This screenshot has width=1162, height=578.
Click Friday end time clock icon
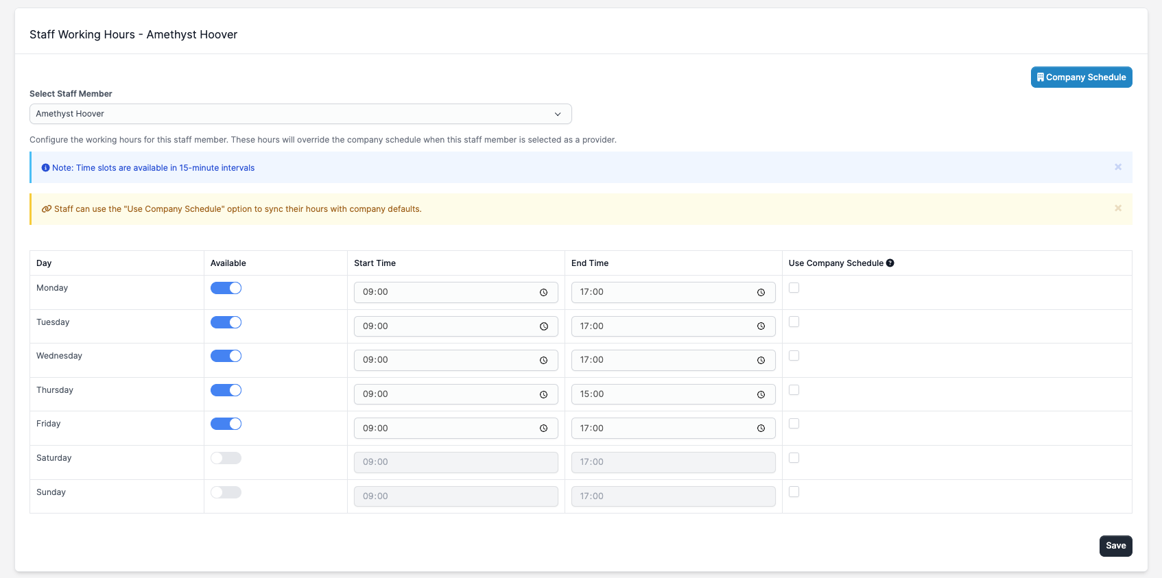coord(761,429)
